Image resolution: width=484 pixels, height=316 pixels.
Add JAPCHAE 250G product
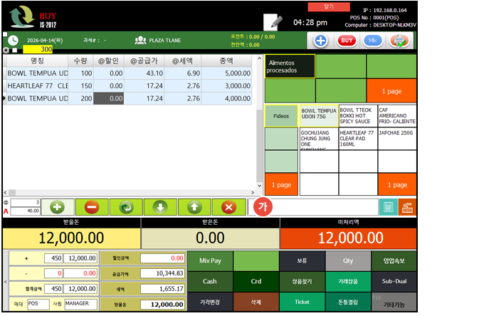coord(397,139)
